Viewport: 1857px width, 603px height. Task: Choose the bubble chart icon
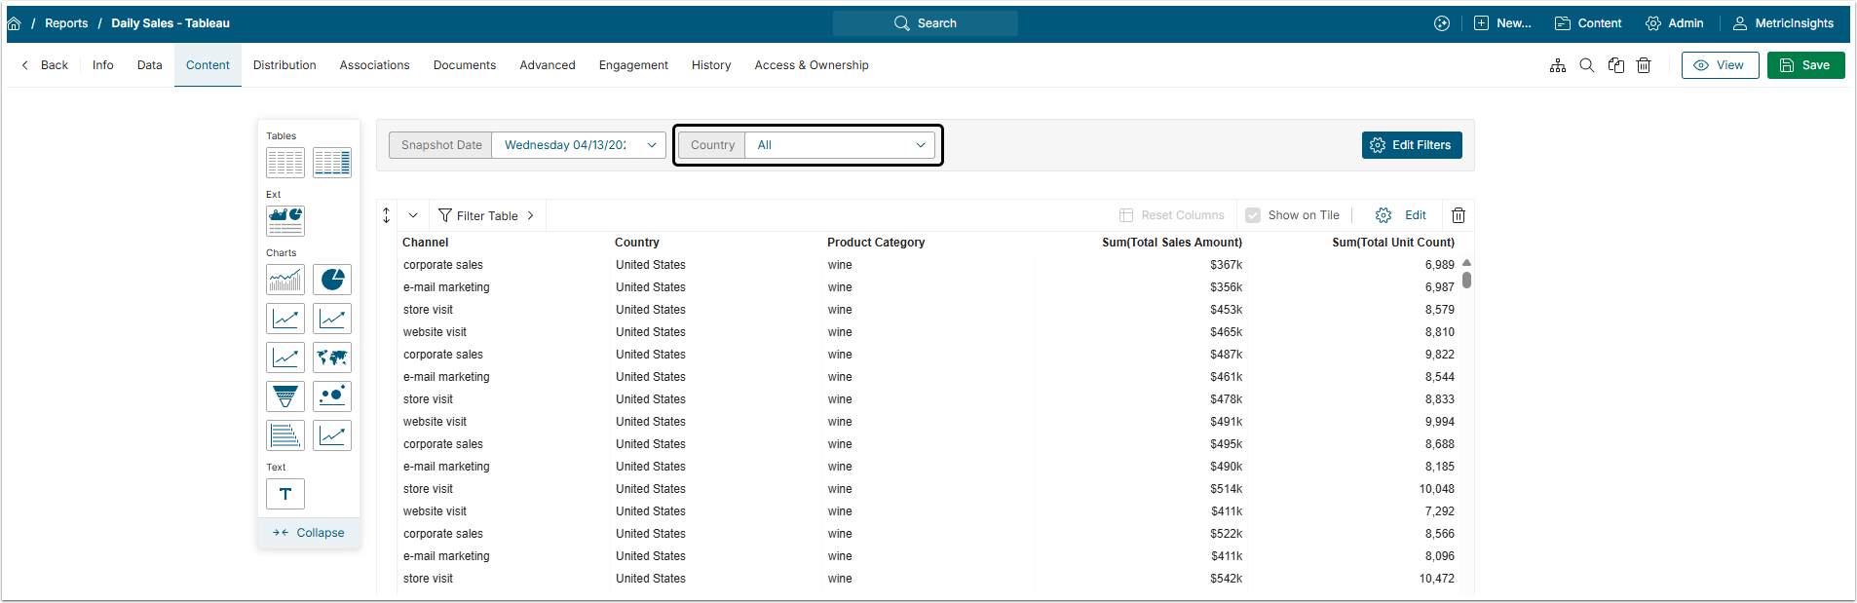[x=332, y=396]
